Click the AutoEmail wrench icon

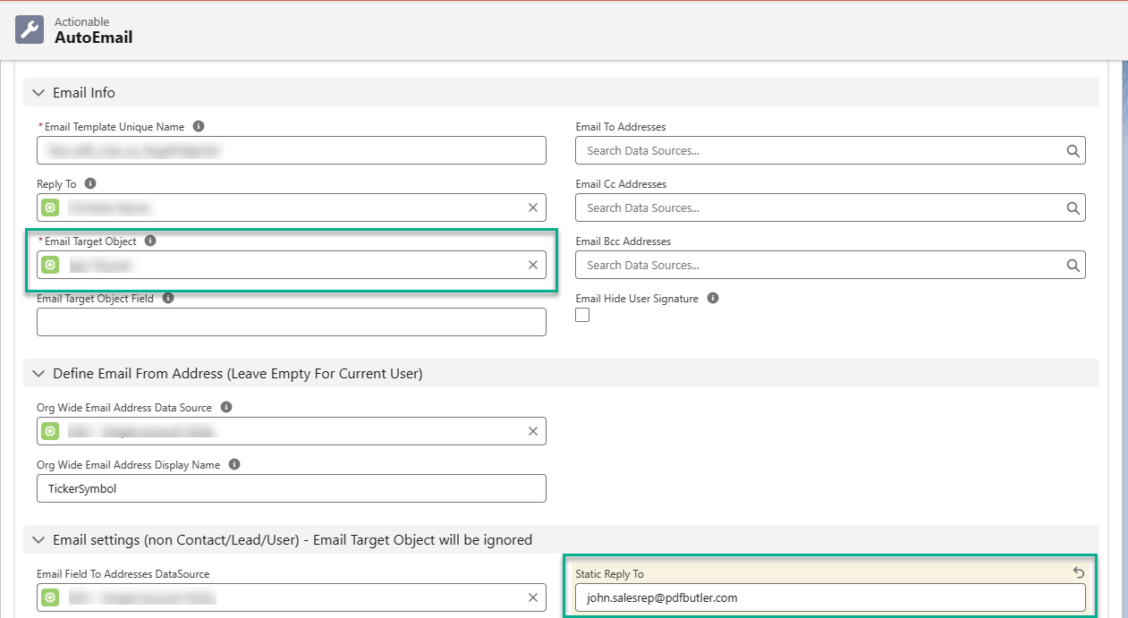[30, 30]
